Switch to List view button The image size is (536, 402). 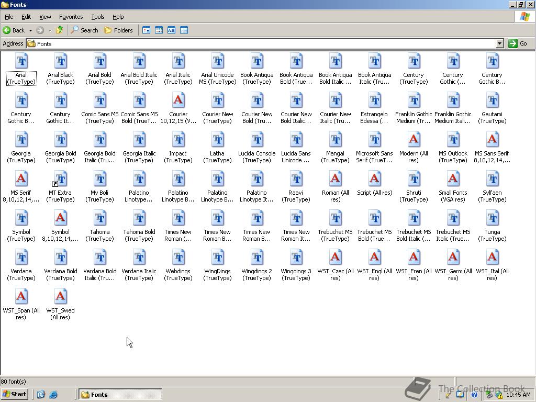coord(159,30)
